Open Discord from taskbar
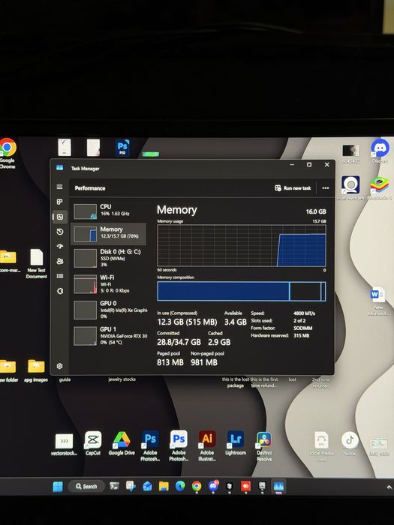The width and height of the screenshot is (394, 525). click(213, 486)
